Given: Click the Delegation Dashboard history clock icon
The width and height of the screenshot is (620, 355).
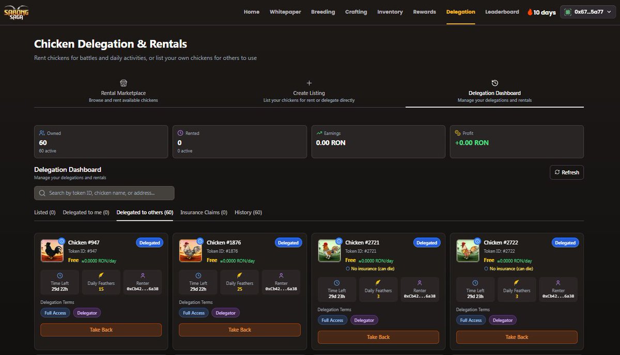Looking at the screenshot, I should click(494, 82).
